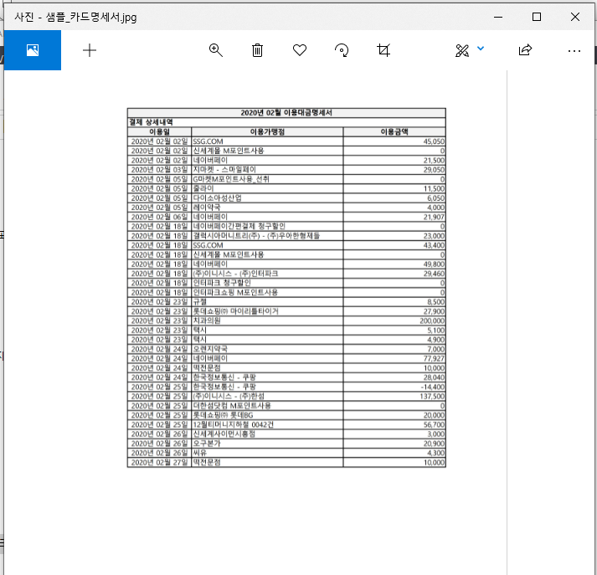Click the '씨유' merchant entry
Screen dimensions: 597x575
click(x=199, y=453)
